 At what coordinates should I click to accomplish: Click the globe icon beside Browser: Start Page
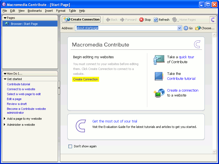(x=7, y=24)
